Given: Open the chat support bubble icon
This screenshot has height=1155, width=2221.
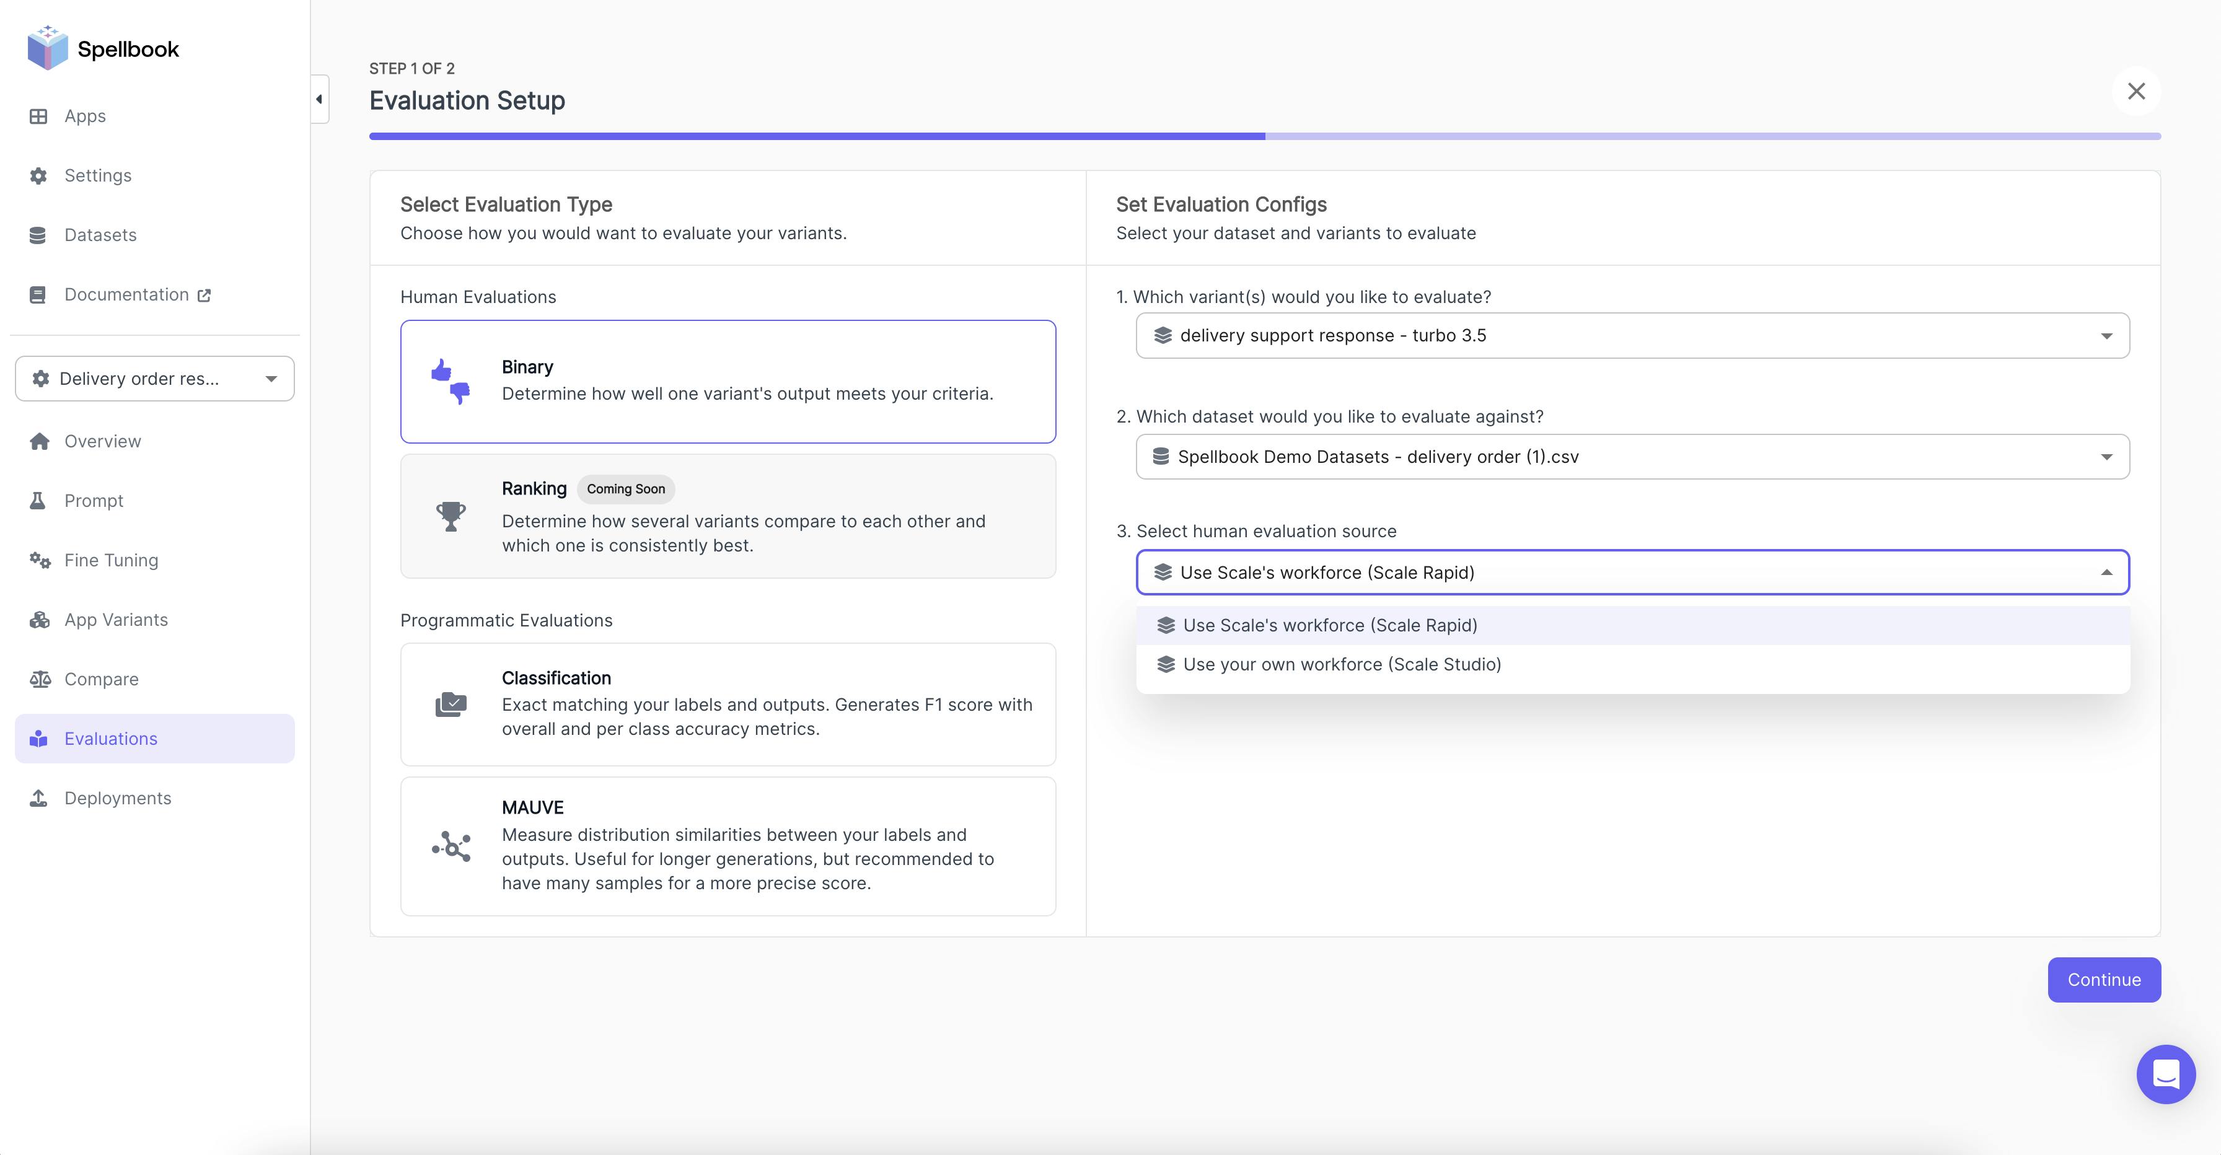Looking at the screenshot, I should [x=2165, y=1074].
